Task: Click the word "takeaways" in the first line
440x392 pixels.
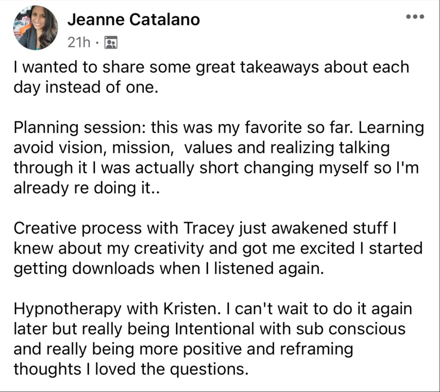Action: pyautogui.click(x=279, y=68)
